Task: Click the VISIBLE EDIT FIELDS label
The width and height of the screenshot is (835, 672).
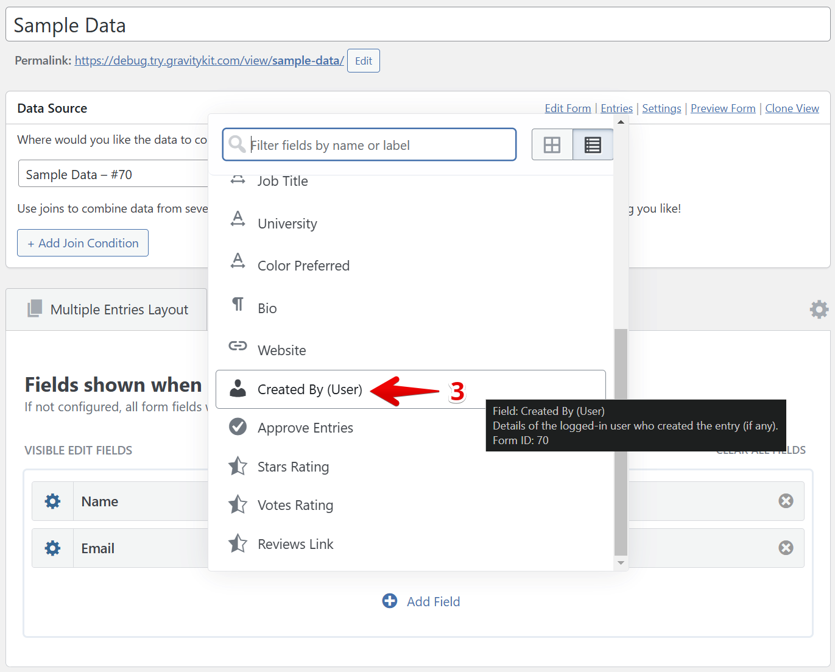Action: [79, 450]
